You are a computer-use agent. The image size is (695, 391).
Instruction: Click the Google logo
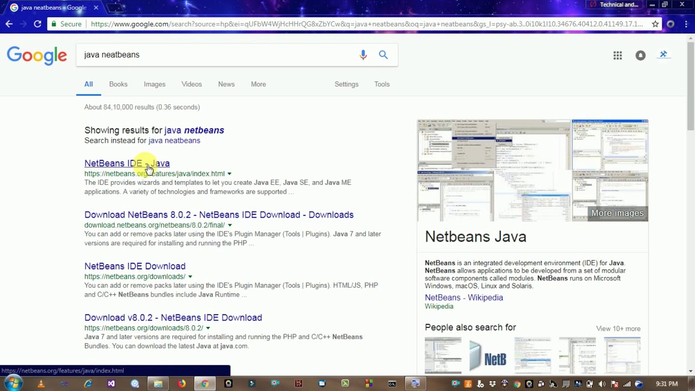(37, 55)
